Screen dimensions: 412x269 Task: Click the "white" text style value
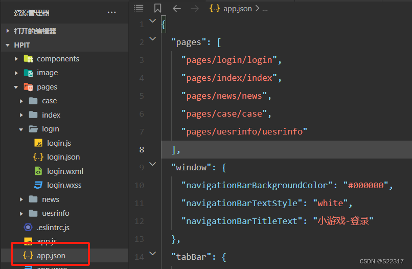(x=330, y=203)
